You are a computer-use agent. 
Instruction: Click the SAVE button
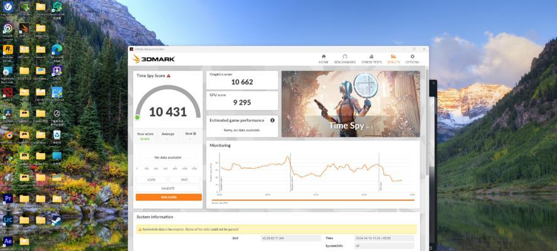point(184,180)
